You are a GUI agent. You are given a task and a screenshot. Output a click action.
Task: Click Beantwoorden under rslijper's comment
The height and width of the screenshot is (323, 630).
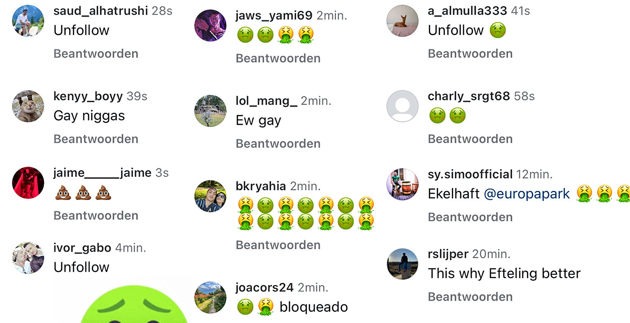(x=470, y=297)
